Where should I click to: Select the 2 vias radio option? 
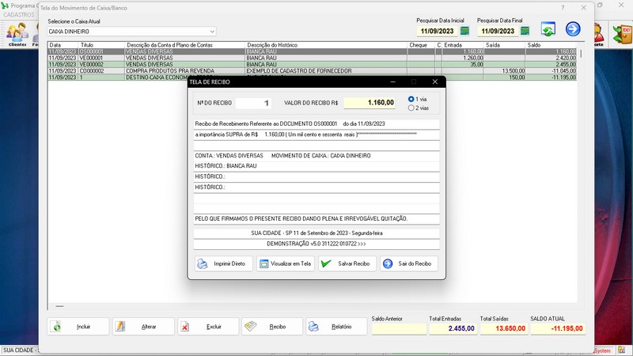411,108
